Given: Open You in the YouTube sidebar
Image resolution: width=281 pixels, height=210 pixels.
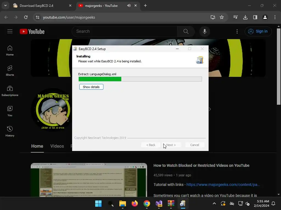Looking at the screenshot, I should [10, 111].
